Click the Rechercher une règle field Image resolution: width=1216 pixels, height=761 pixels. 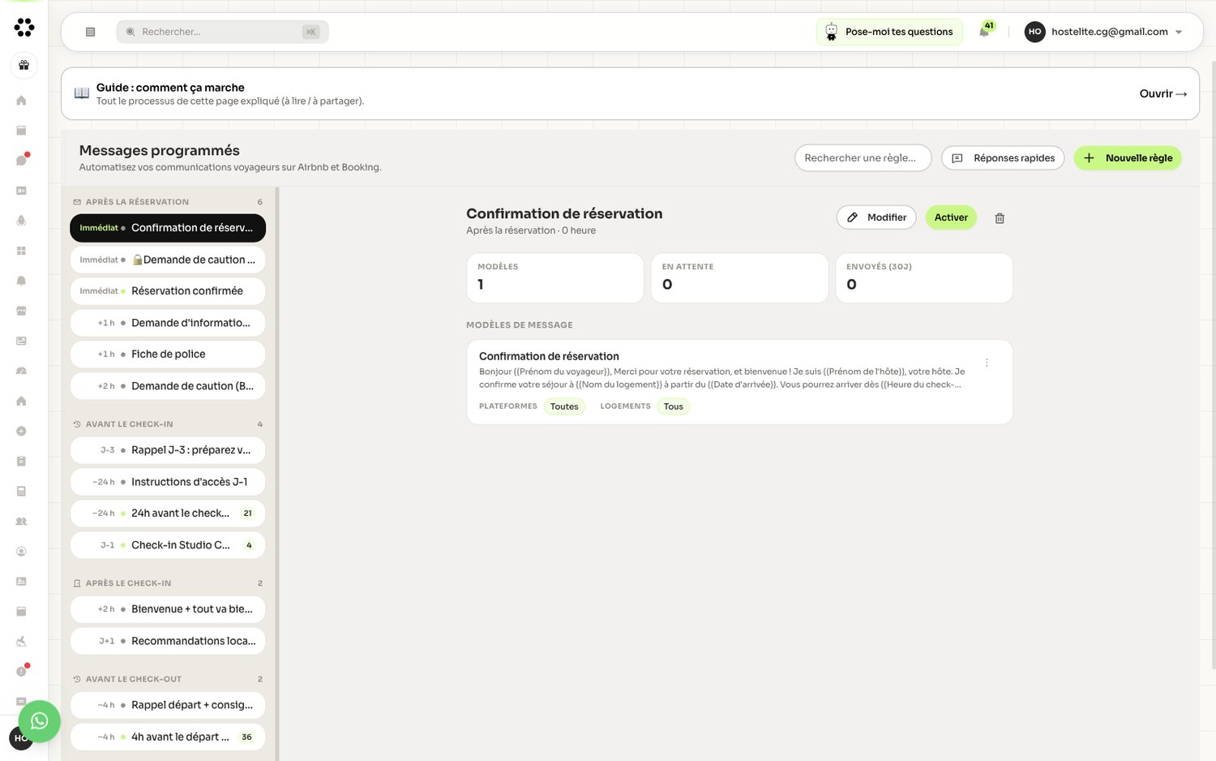[x=863, y=158]
